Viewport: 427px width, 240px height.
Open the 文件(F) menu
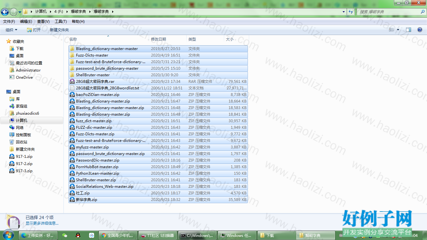click(9, 22)
